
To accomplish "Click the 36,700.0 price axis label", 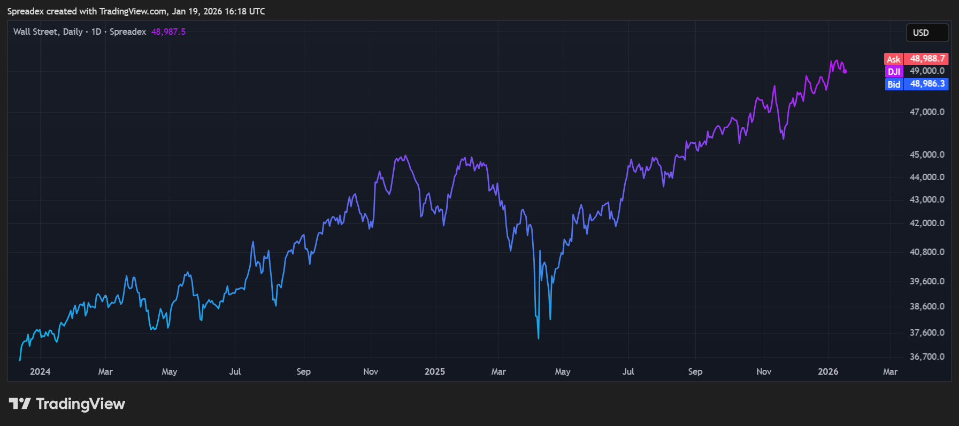I will [927, 357].
